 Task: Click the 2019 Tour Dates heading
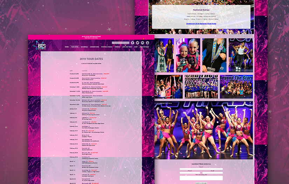(91, 59)
